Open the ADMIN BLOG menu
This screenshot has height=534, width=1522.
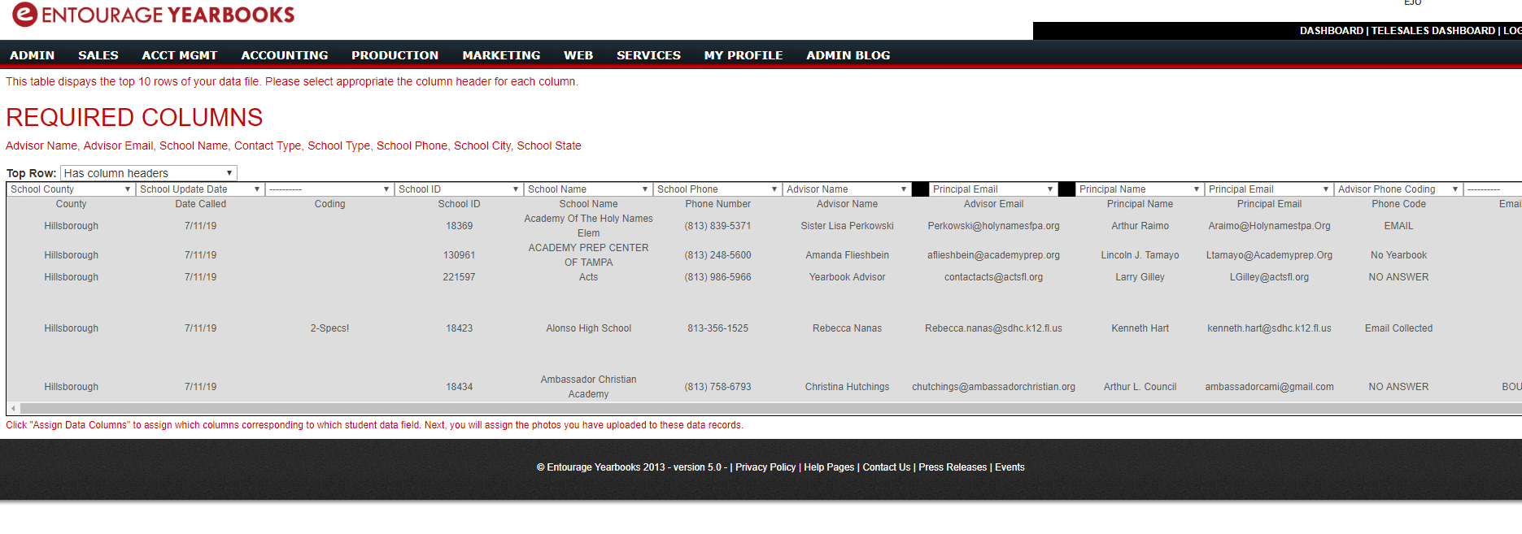pos(848,55)
